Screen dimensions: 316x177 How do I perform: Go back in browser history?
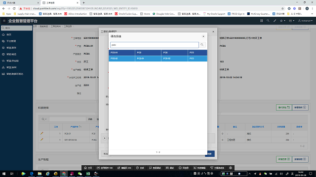(x=3, y=8)
